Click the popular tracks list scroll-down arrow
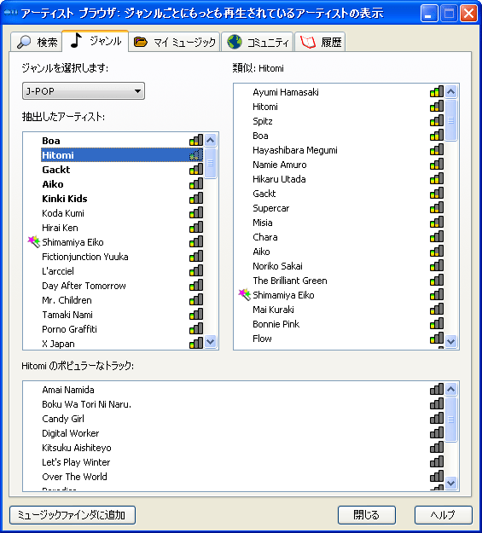Viewport: 482px width, 533px height. pos(451,483)
